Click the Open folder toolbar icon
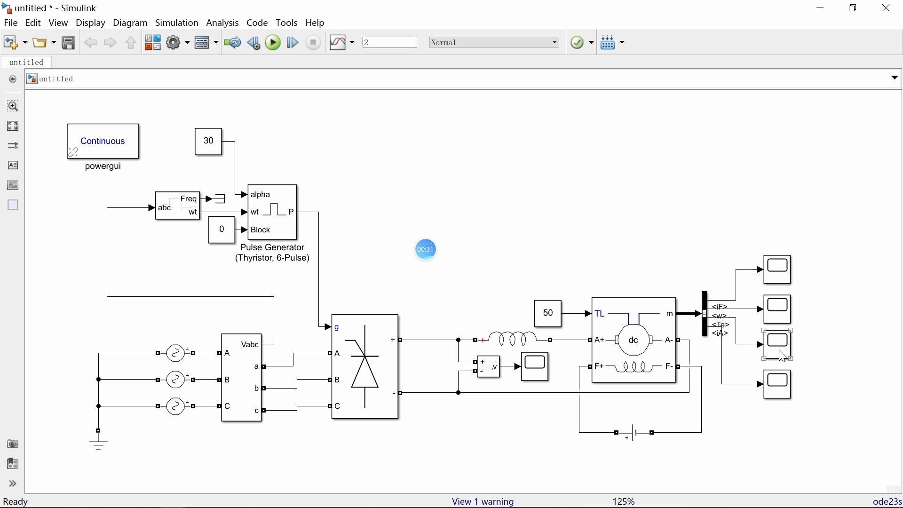This screenshot has width=903, height=508. (40, 43)
